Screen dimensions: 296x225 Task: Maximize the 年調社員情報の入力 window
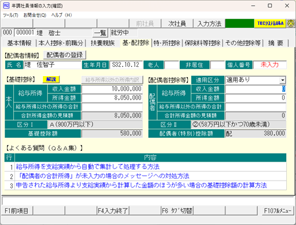(270, 6)
